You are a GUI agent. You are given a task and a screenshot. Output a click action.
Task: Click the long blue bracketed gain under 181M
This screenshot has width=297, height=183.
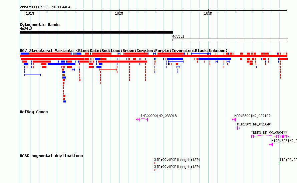pyautogui.click(x=33, y=75)
